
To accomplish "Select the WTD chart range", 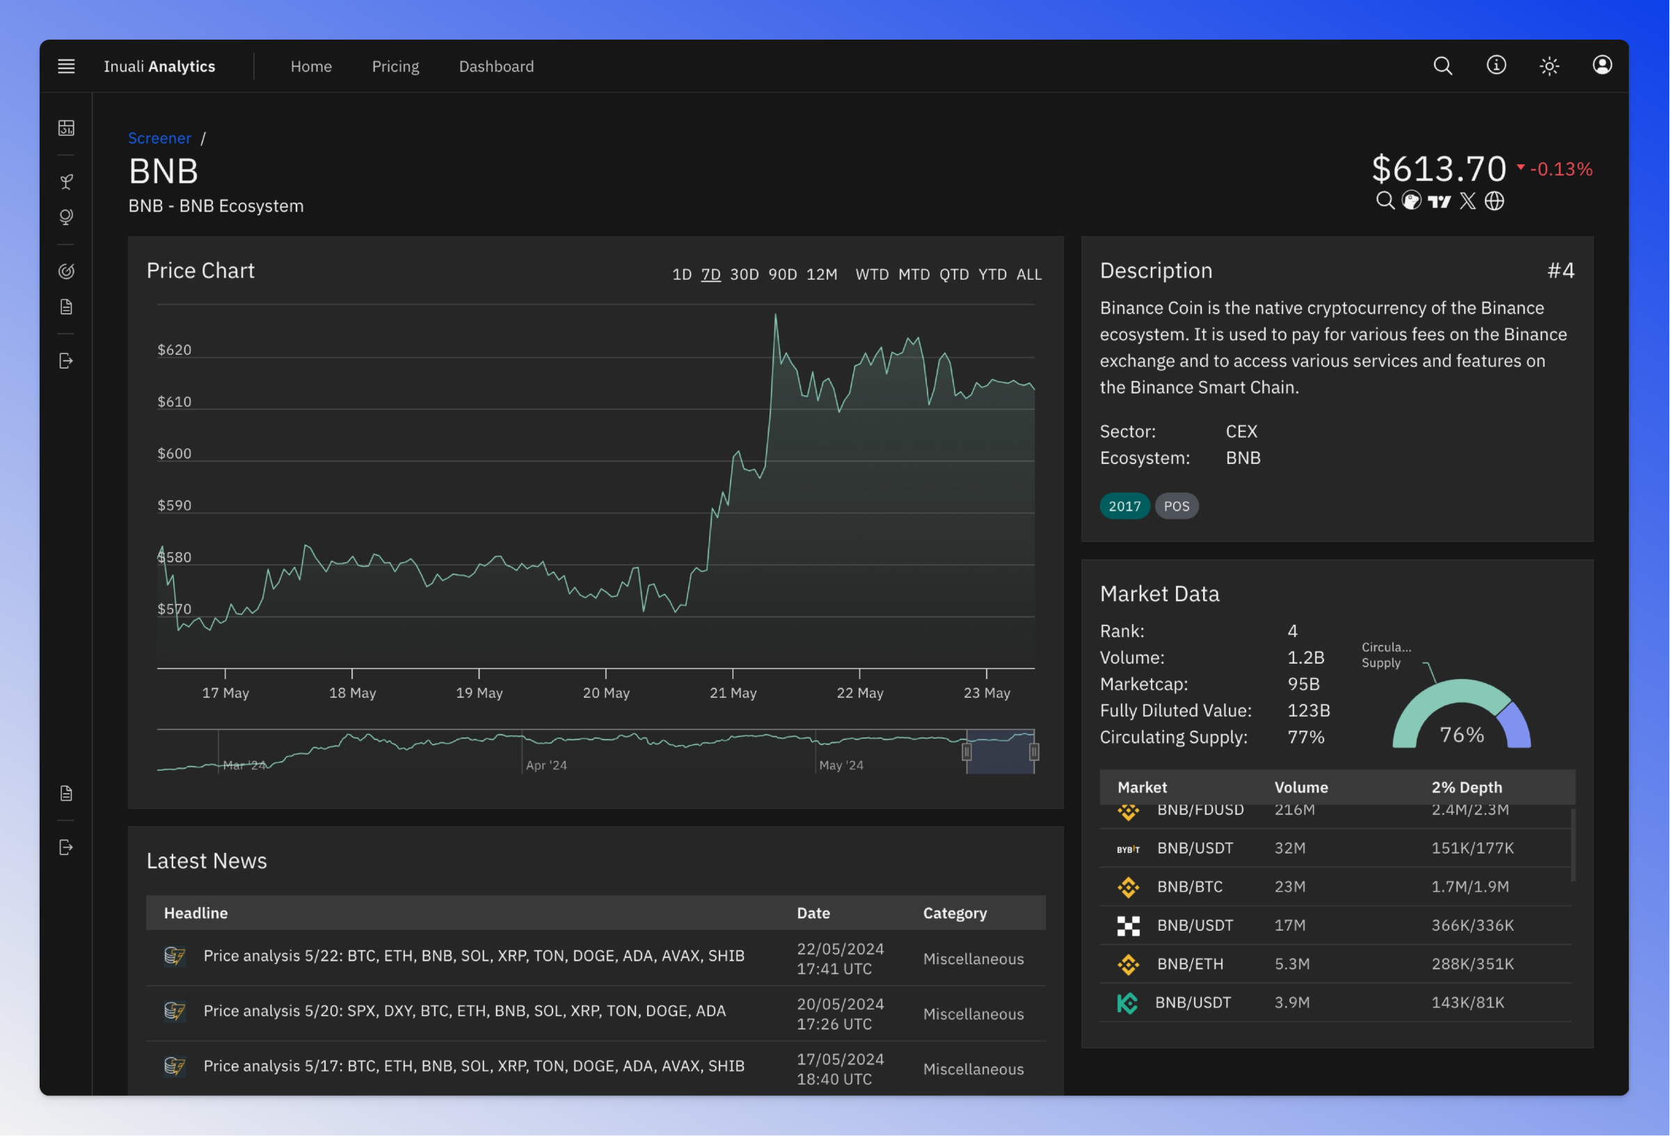I will click(873, 275).
